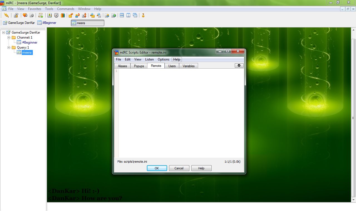
Task: Select meera query in tree
Action: (x=27, y=52)
